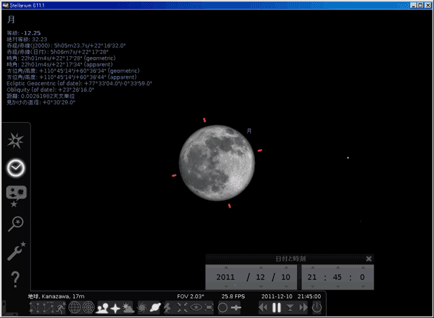Open the Sky and viewing options window
The image size is (434, 318).
(x=16, y=195)
